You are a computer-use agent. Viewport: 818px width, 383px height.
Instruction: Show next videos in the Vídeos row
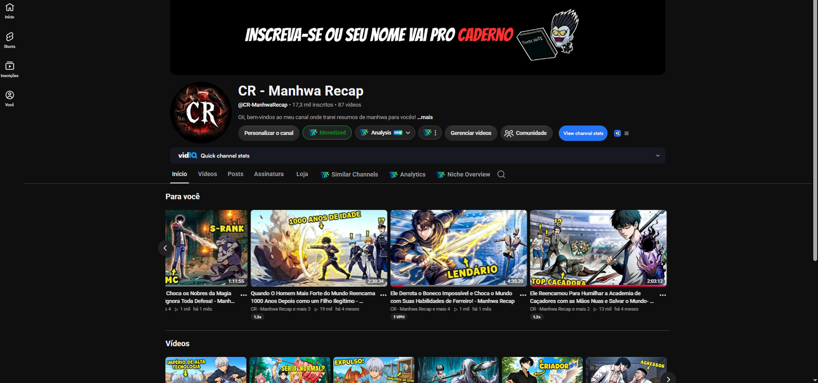(x=668, y=379)
